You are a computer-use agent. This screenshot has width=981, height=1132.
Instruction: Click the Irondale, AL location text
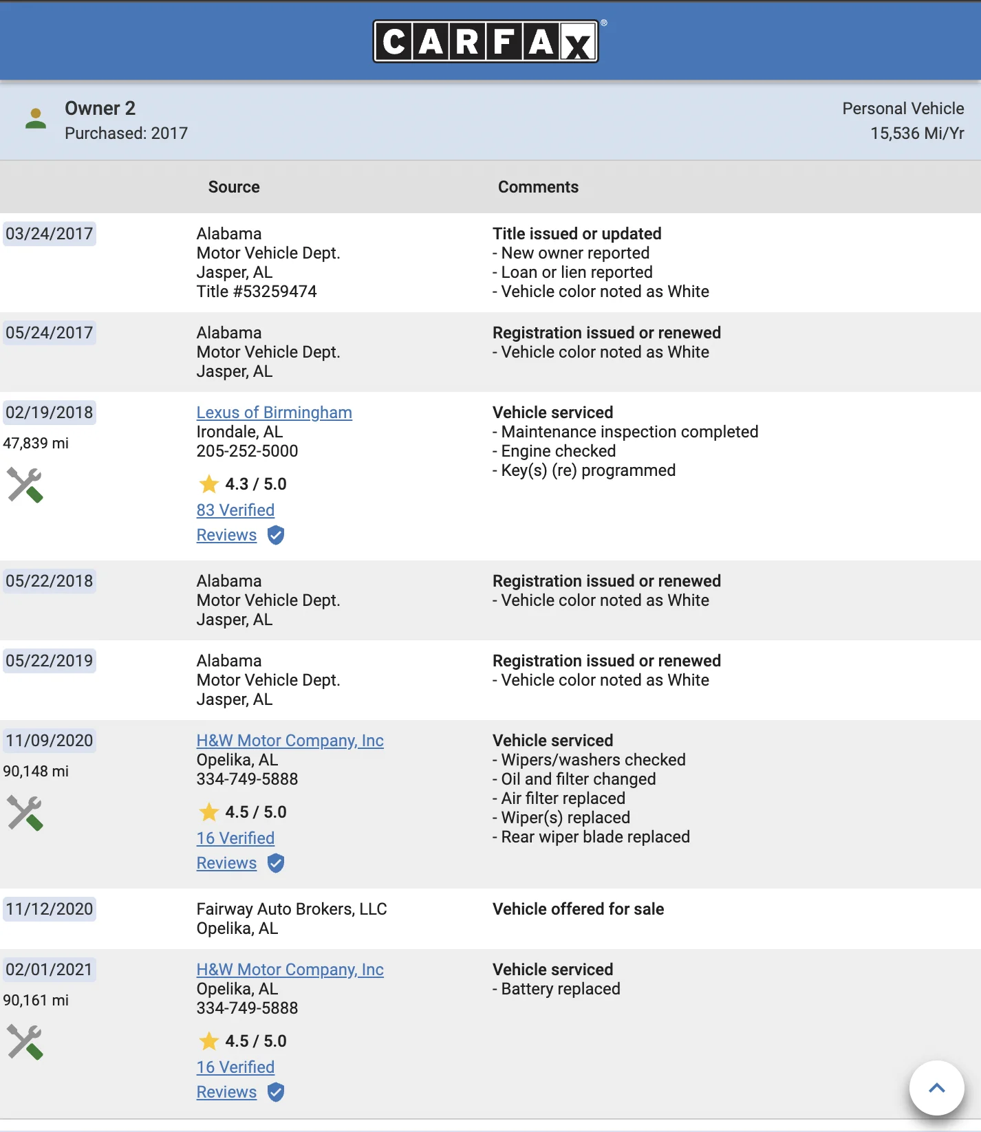[239, 432]
